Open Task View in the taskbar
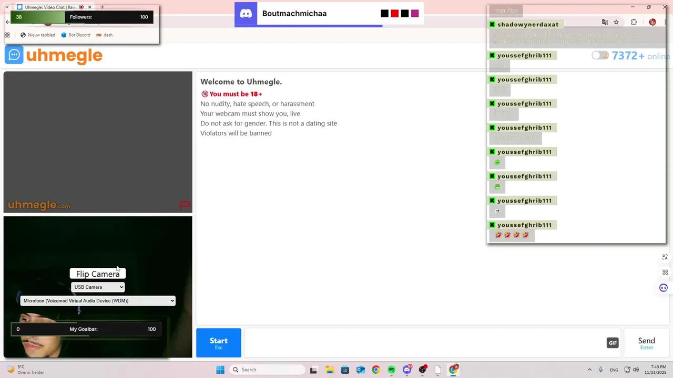Viewport: 673px width, 378px height. [x=313, y=370]
